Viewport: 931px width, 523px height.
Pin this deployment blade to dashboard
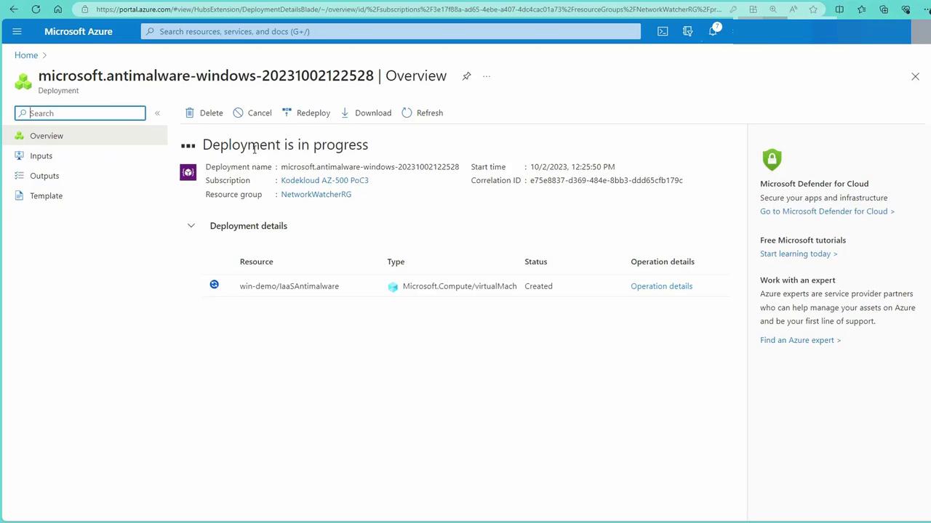click(x=466, y=76)
